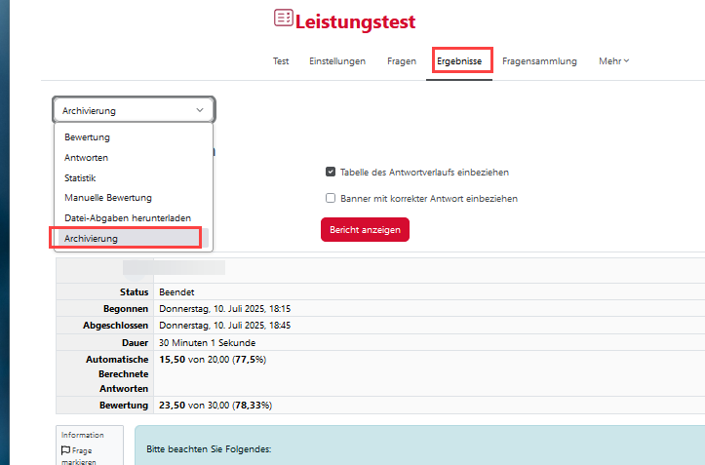The height and width of the screenshot is (465, 705).
Task: Choose 'Antworten' in the dropdown list
Action: [x=86, y=157]
